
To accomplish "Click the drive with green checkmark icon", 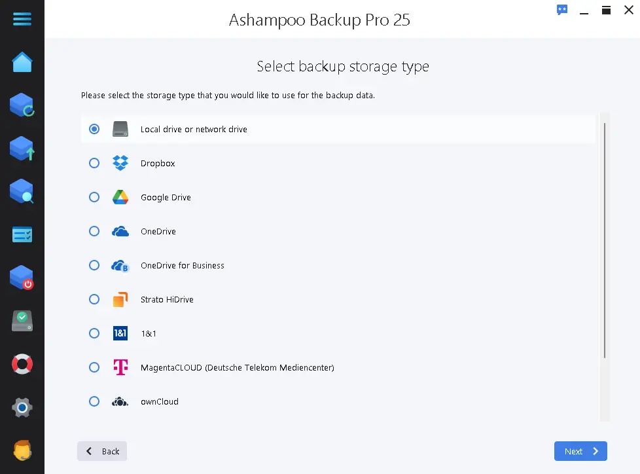I will [x=22, y=321].
